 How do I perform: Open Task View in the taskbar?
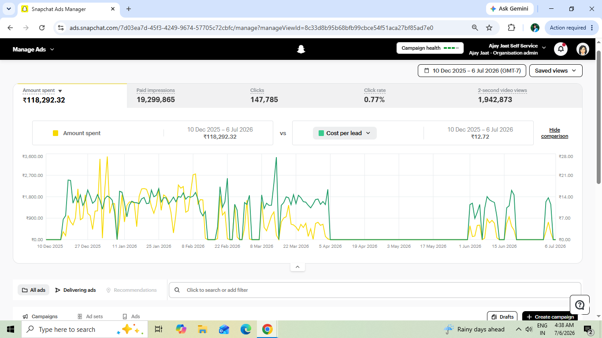[x=159, y=329]
